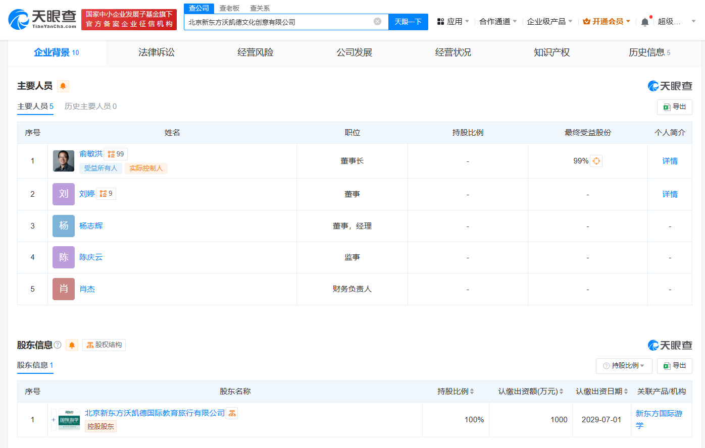Click the notification bell in top bar

[x=645, y=22]
